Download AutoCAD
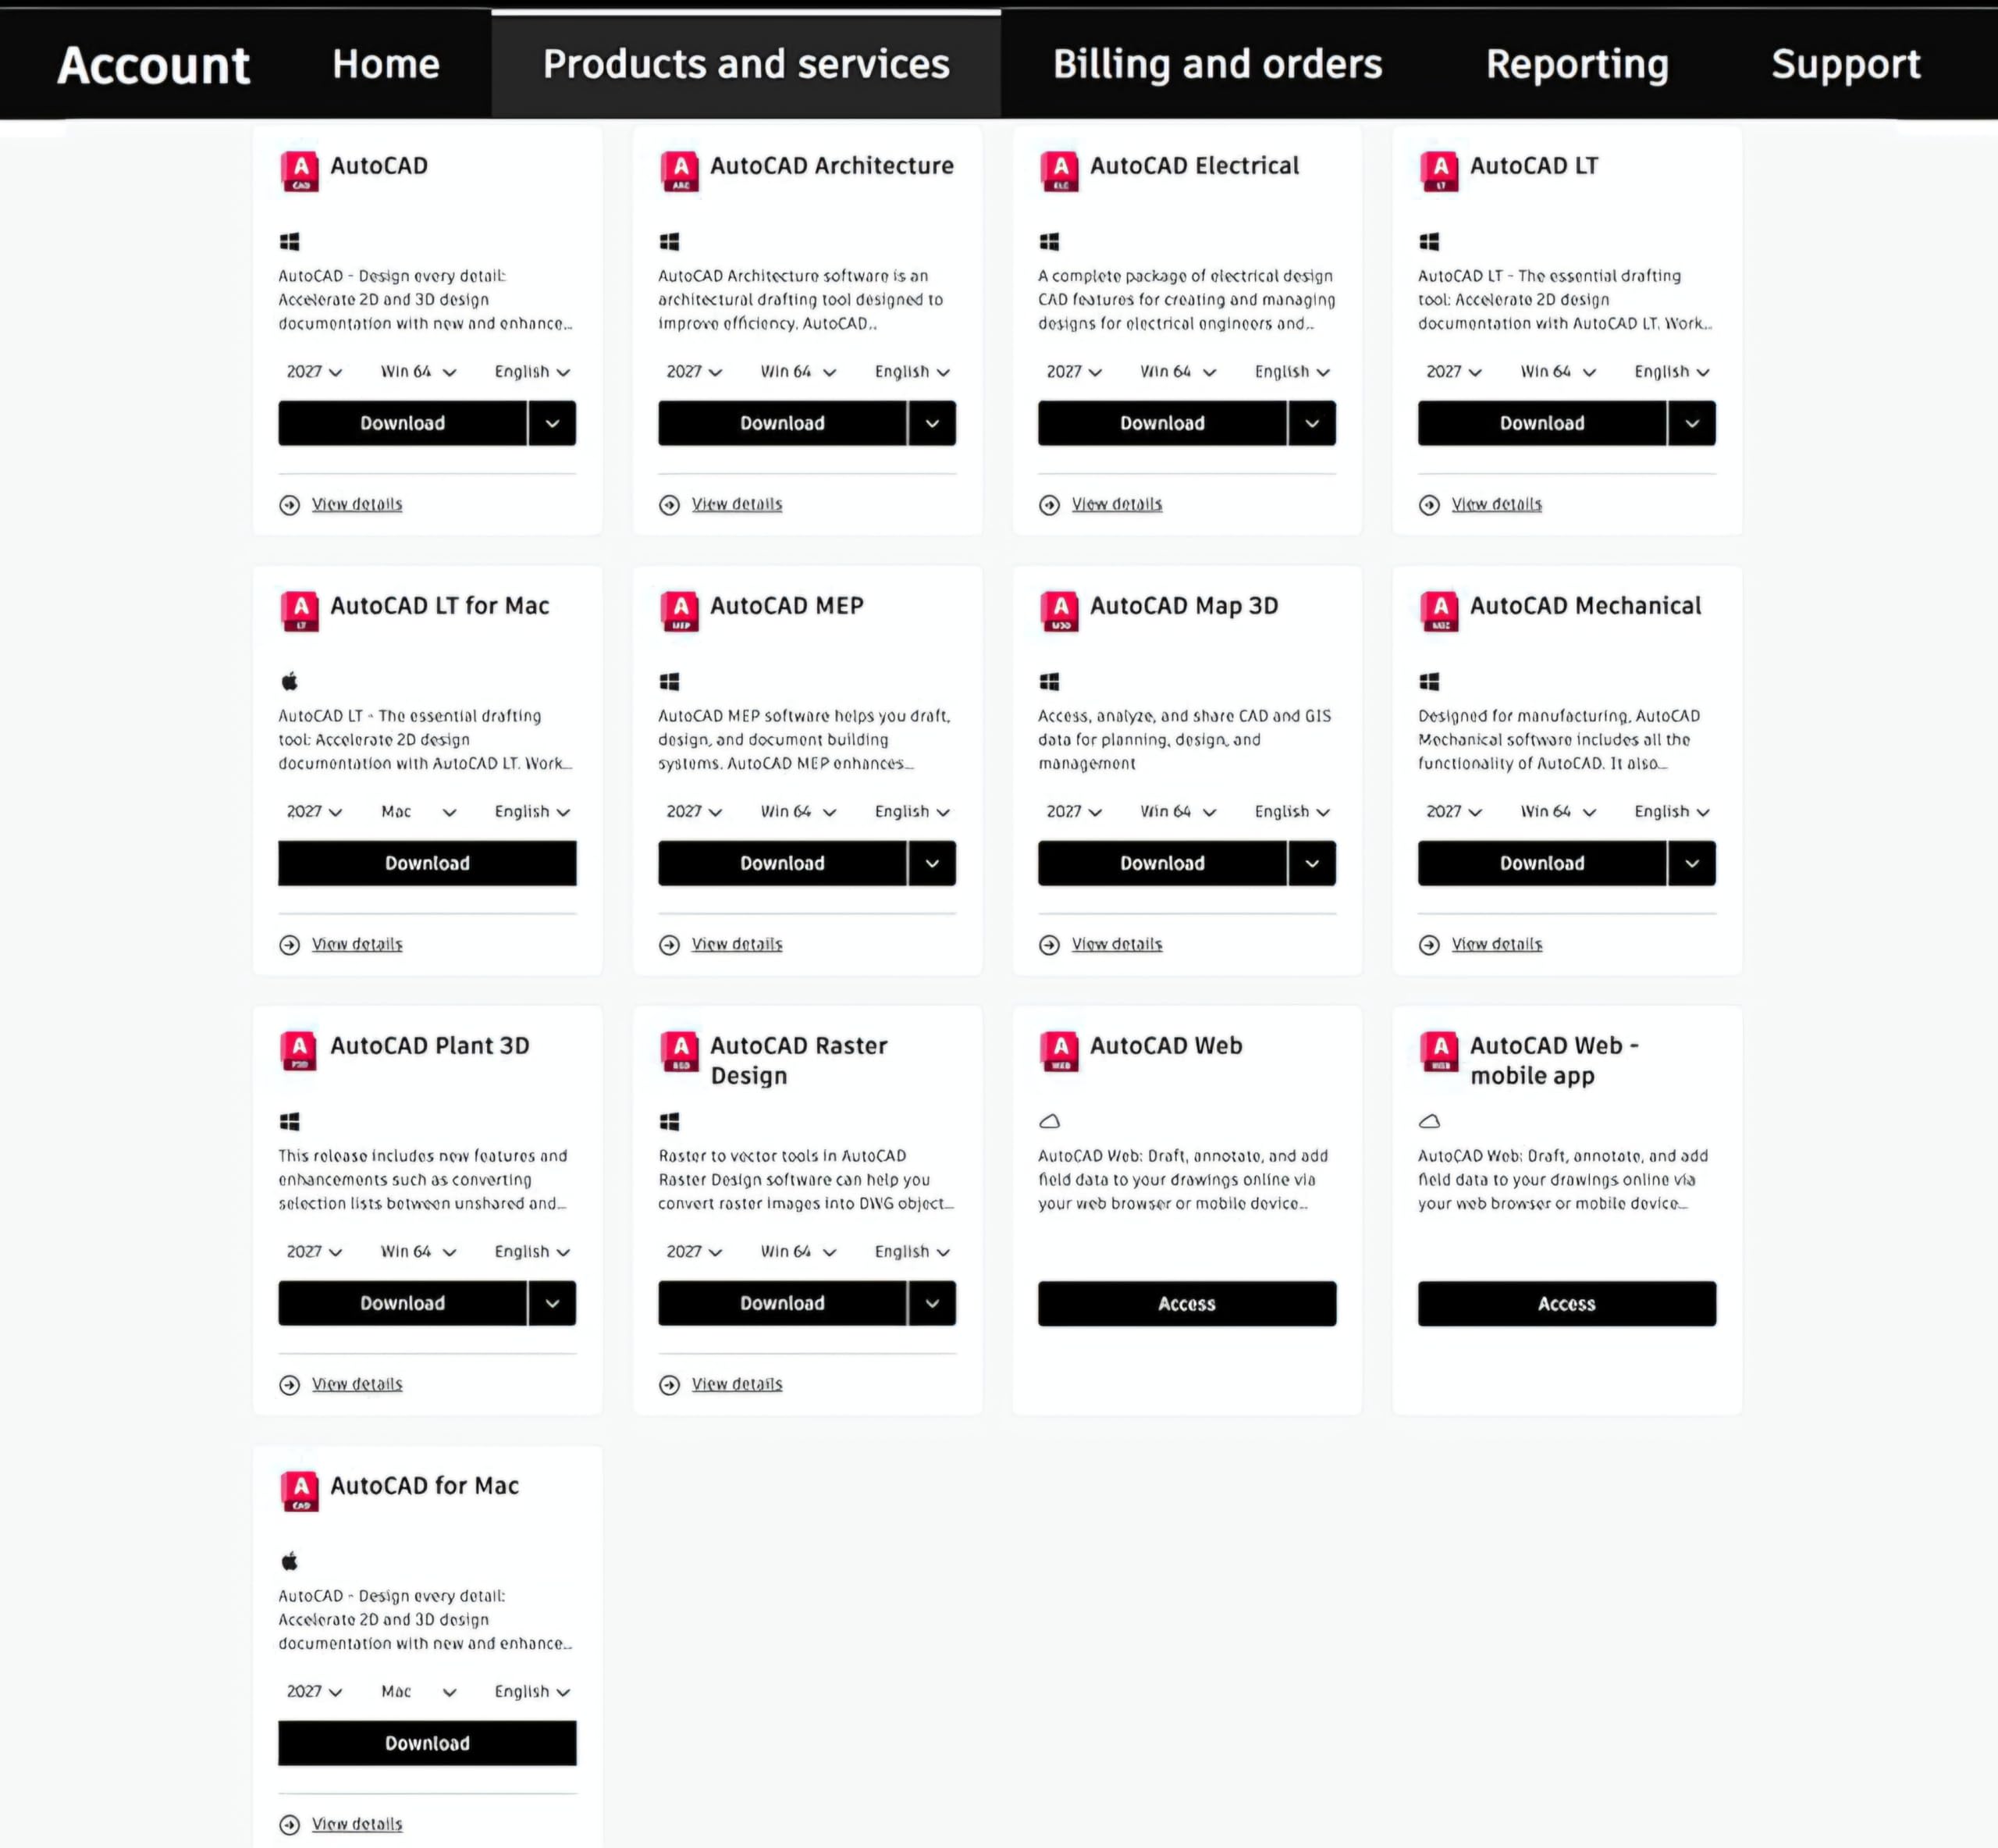Image resolution: width=1998 pixels, height=1848 pixels. (x=403, y=423)
